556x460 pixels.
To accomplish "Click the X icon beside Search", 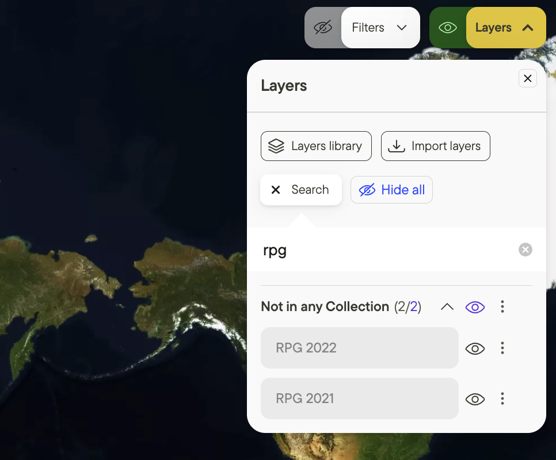I will pos(276,190).
